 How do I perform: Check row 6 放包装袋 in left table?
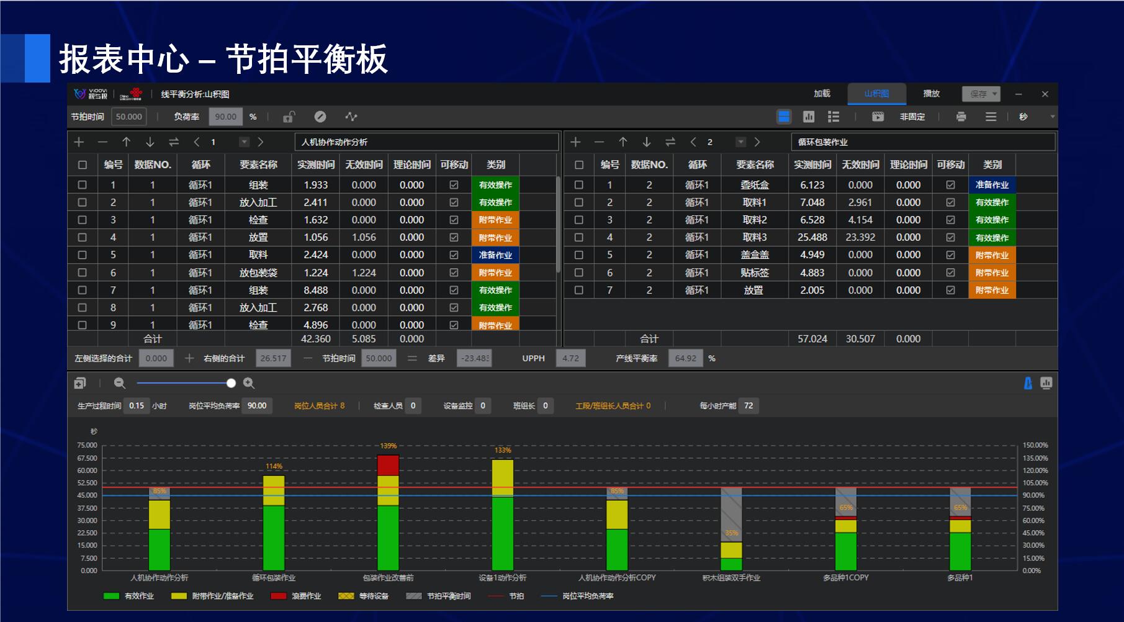[83, 273]
